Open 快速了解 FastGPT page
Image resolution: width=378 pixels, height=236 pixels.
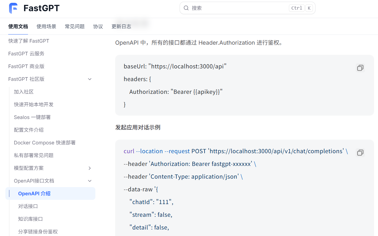pyautogui.click(x=29, y=41)
